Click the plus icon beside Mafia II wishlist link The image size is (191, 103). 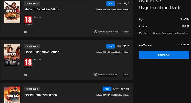[95, 74]
